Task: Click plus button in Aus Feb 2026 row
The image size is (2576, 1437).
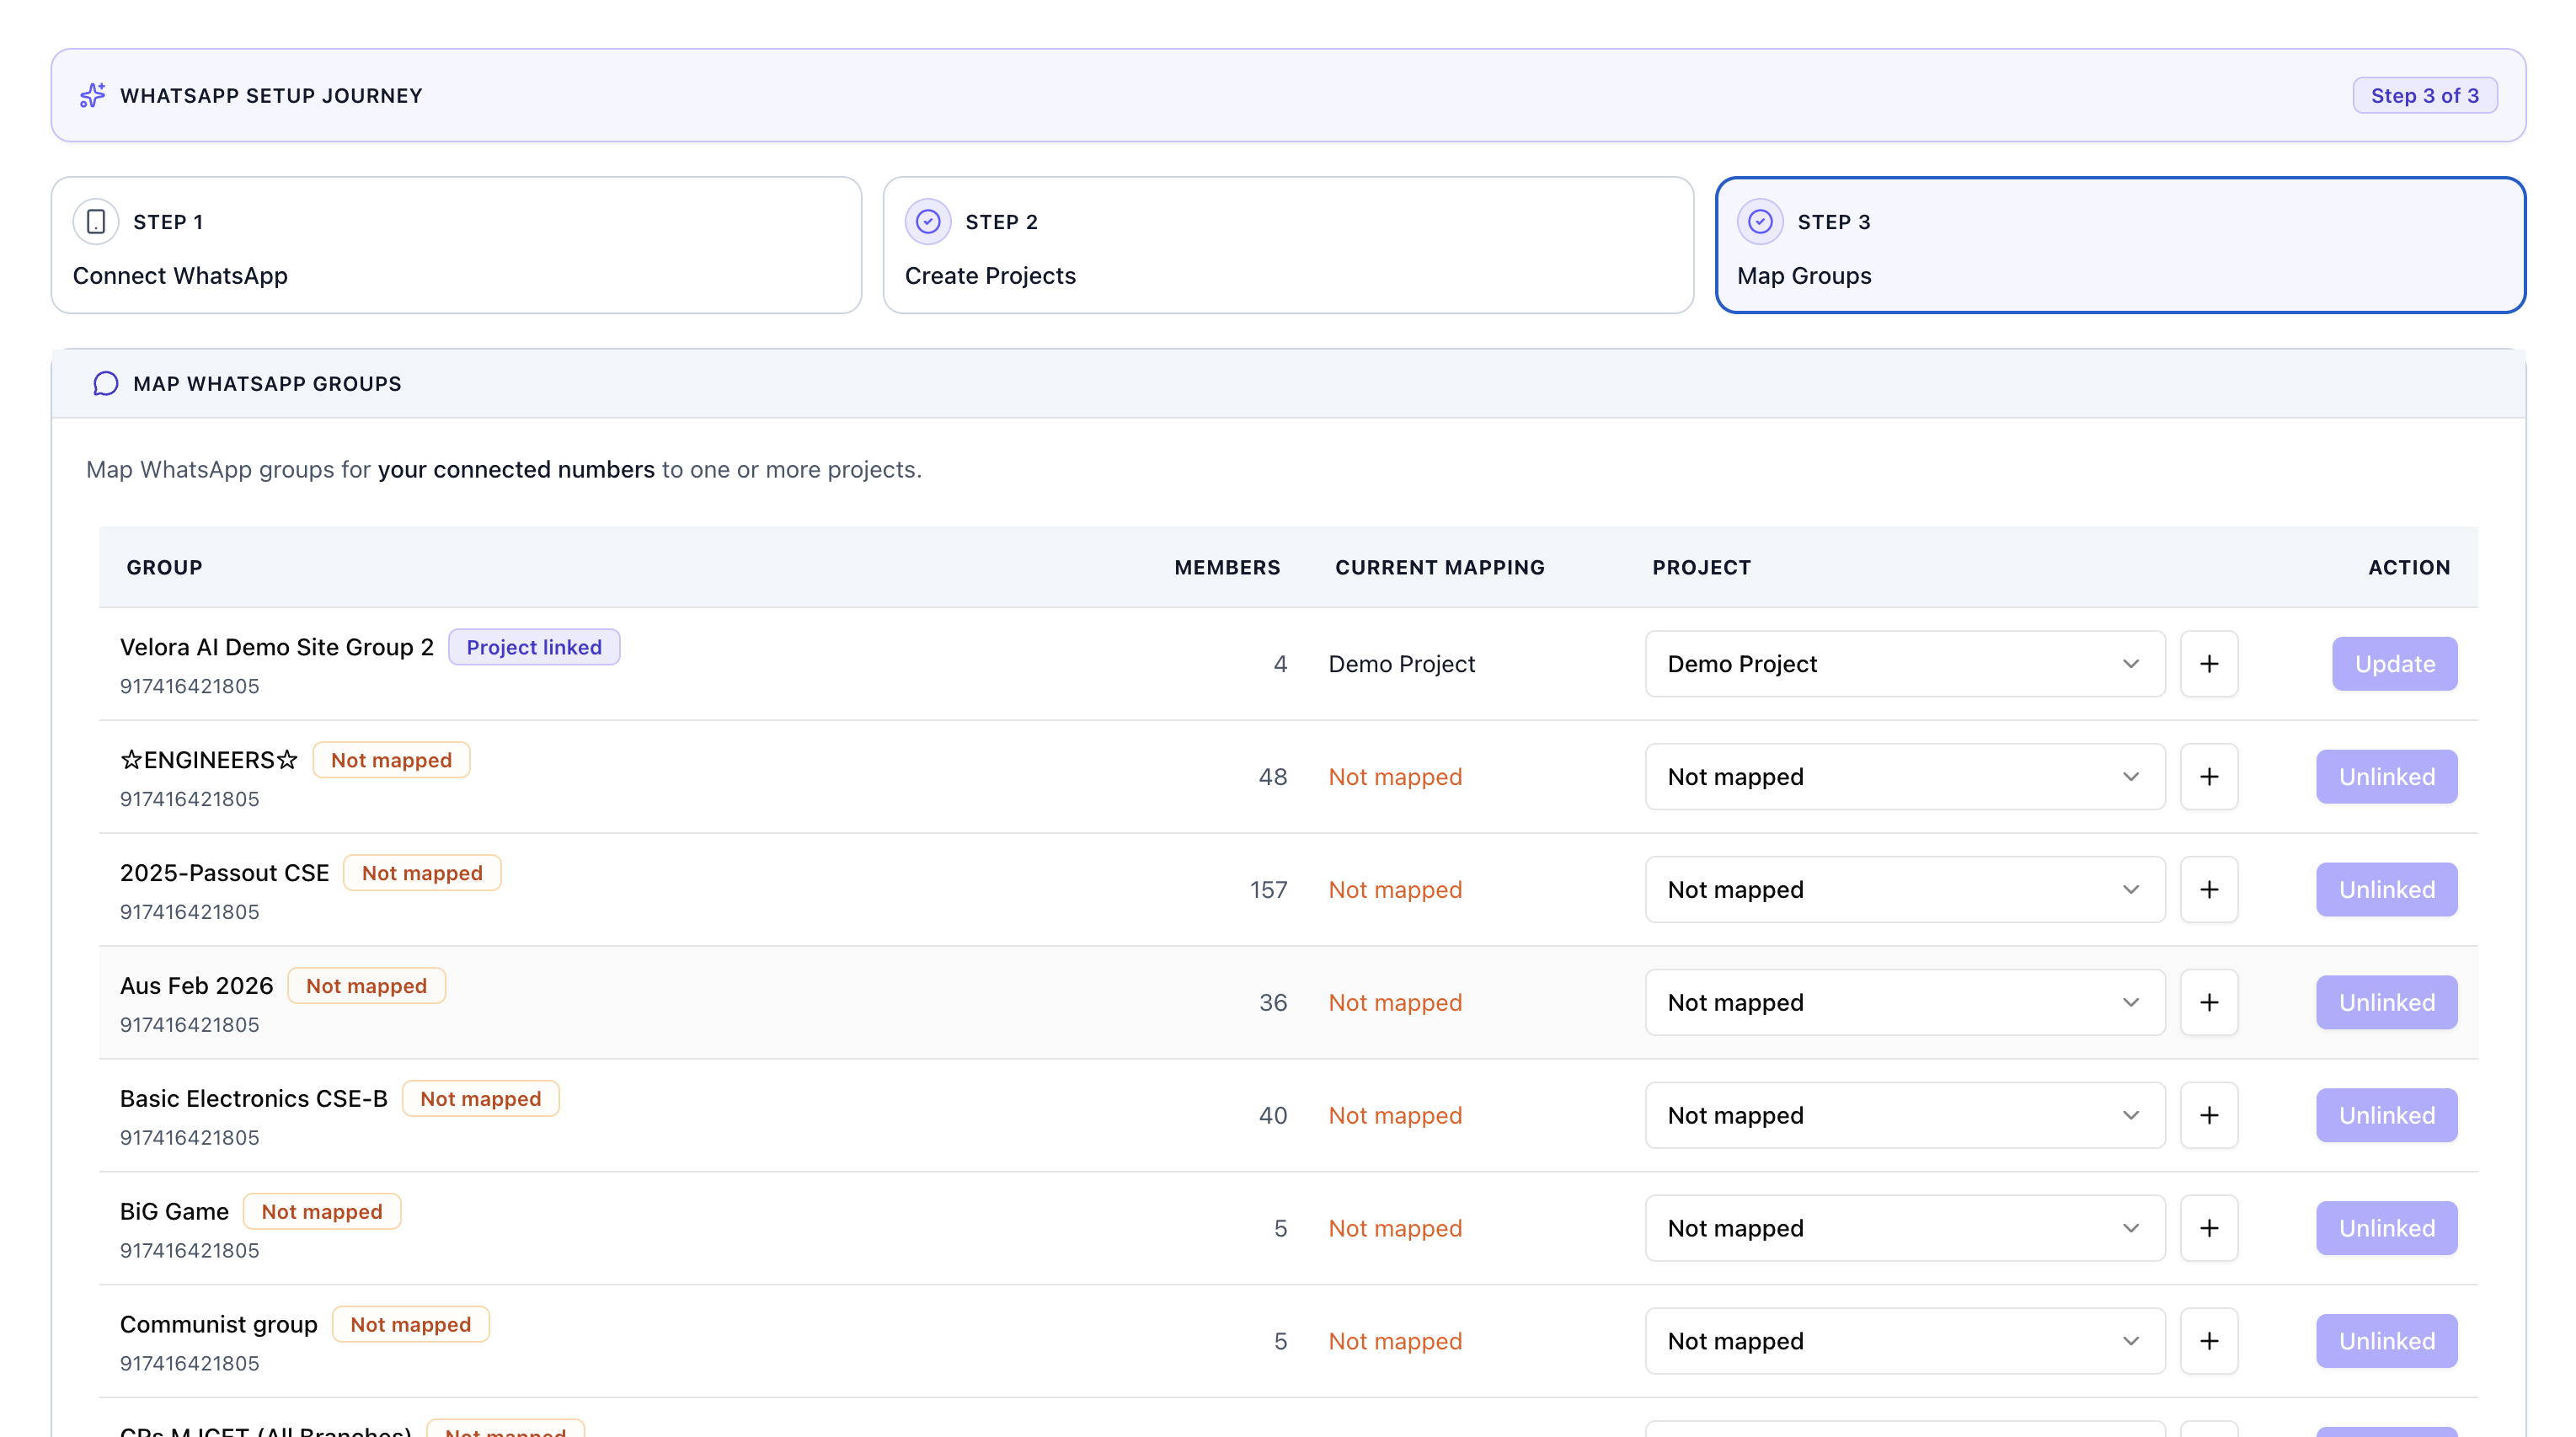Action: (2209, 1002)
